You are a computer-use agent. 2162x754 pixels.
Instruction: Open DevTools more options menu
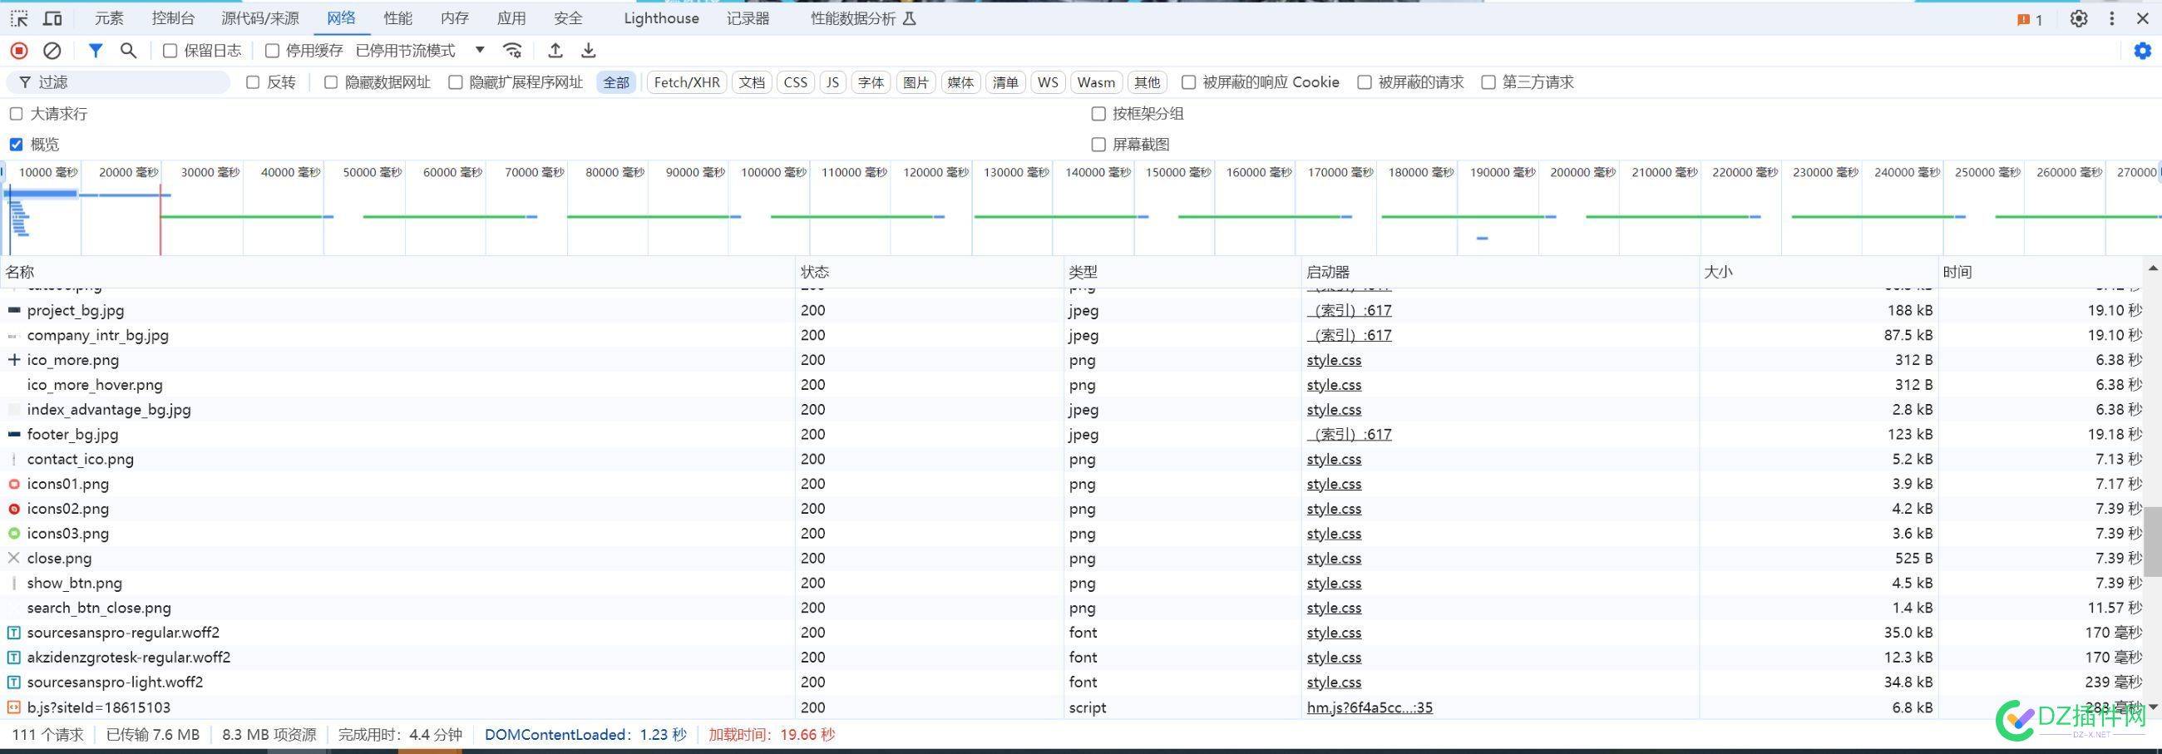(2111, 18)
